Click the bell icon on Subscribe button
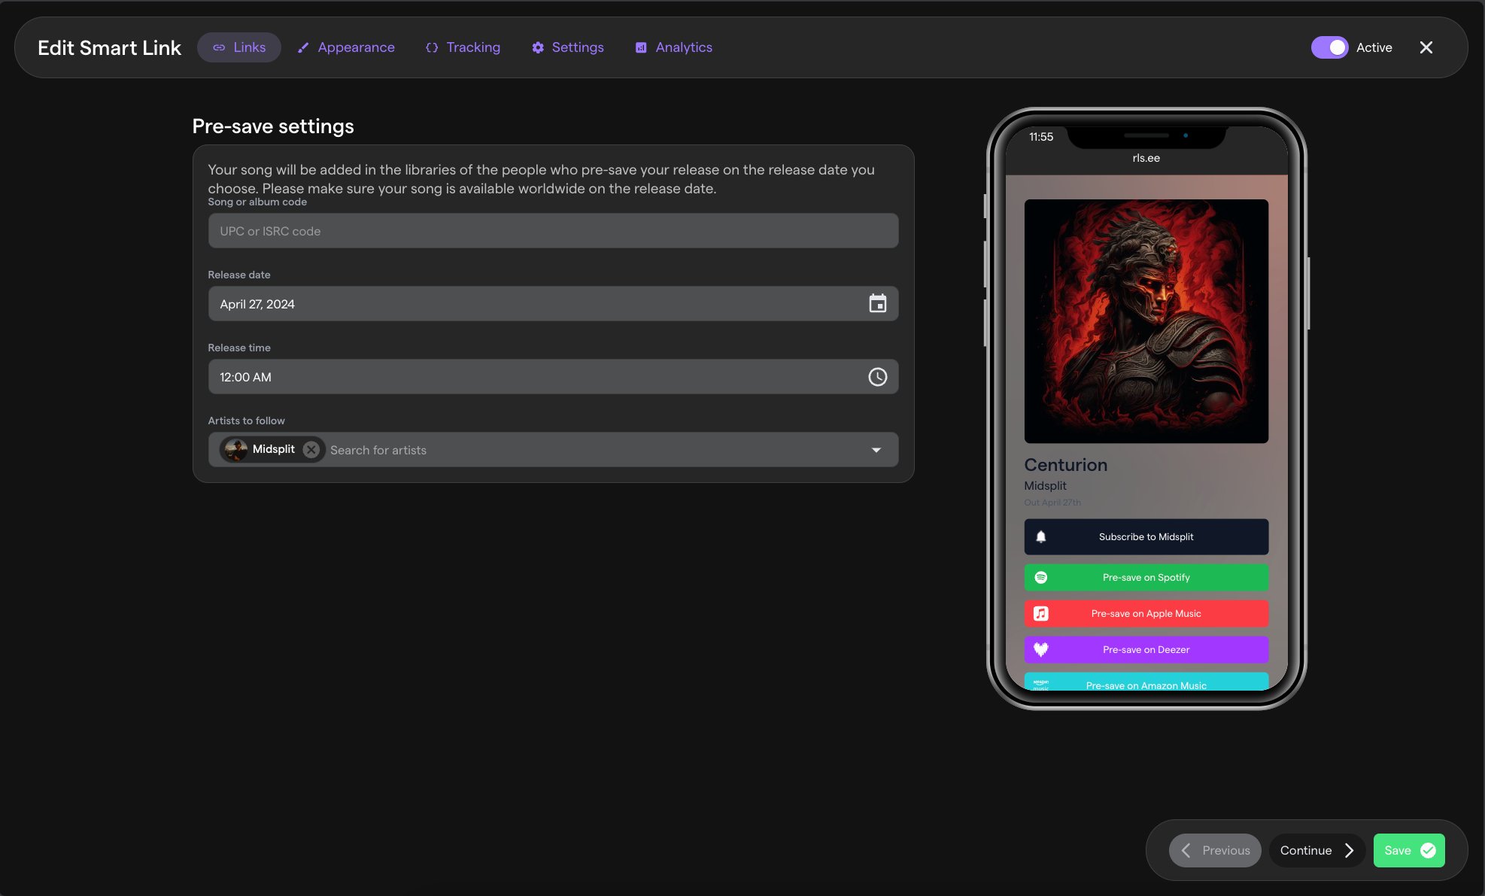 [1041, 537]
